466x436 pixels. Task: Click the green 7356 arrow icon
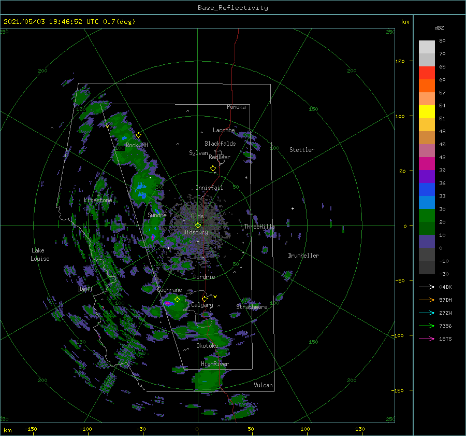[427, 326]
